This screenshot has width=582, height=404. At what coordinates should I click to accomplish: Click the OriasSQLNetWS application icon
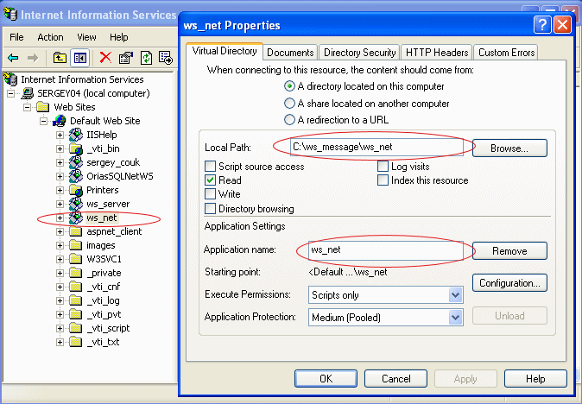click(76, 176)
